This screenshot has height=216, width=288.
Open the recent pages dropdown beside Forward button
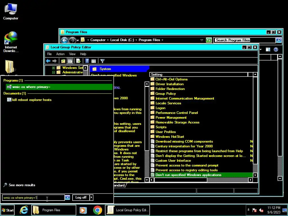click(x=78, y=40)
